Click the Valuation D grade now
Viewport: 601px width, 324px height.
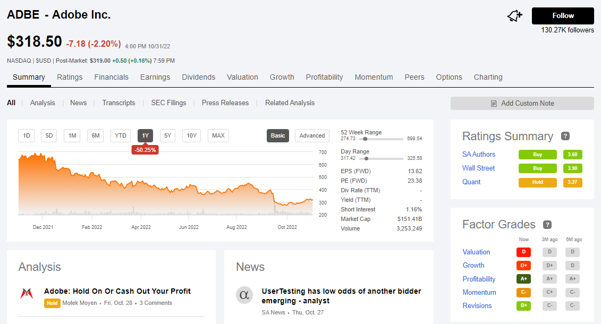click(523, 252)
